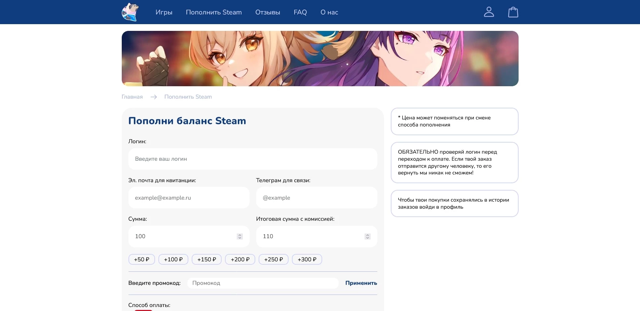Click the Пополнить Steam breadcrumb link
This screenshot has width=640, height=311.
[188, 97]
